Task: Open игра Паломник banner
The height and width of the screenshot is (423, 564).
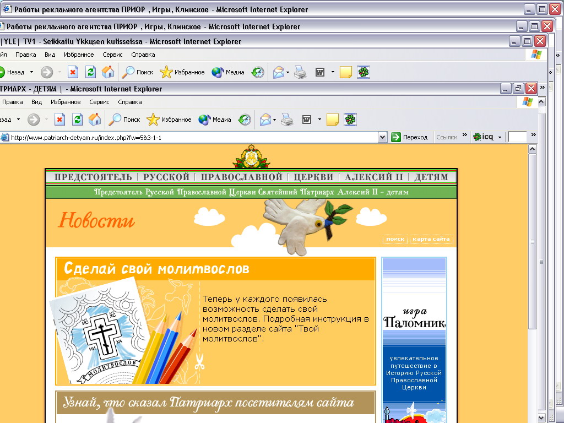Action: coord(414,340)
